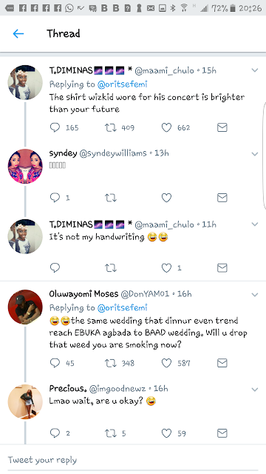Tap the Tweet your reply field
The width and height of the screenshot is (266, 474).
tap(133, 460)
